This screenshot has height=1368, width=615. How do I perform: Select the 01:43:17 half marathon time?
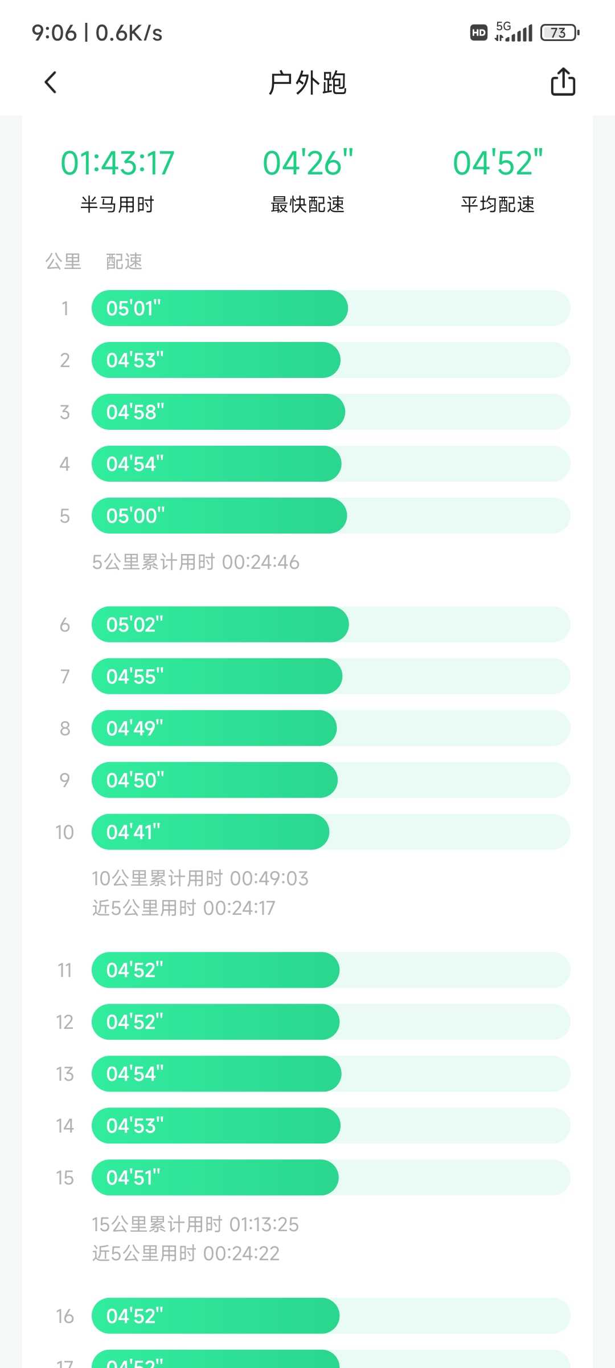tap(117, 163)
